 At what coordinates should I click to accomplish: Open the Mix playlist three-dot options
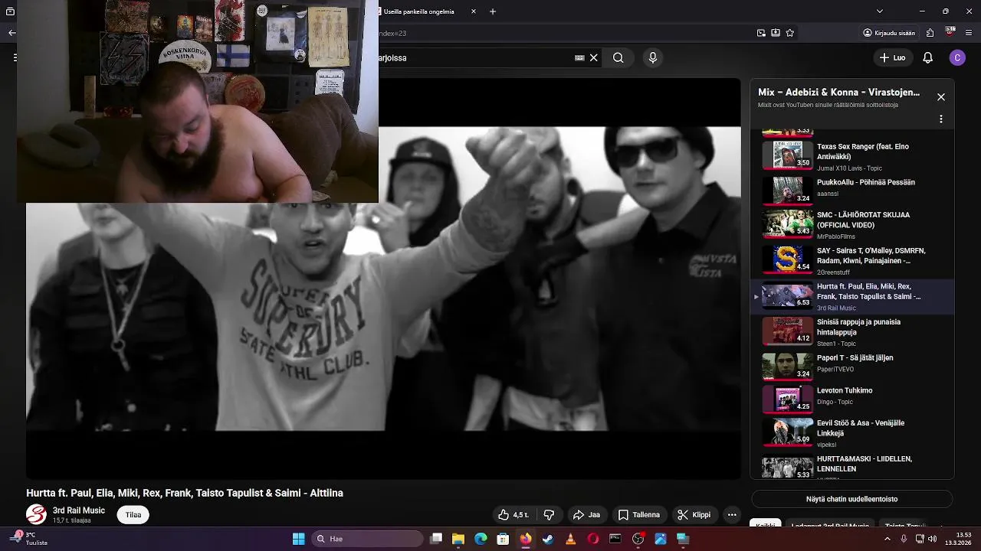(x=941, y=119)
